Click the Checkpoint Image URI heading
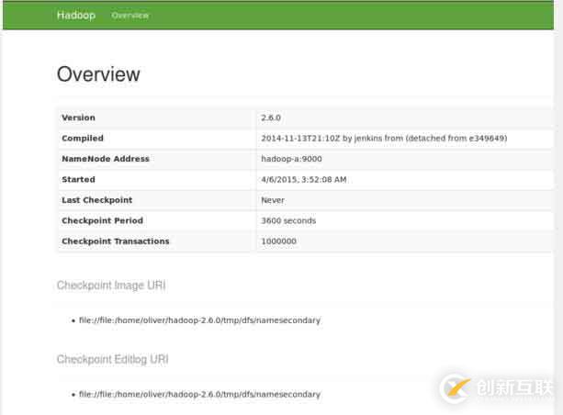 [x=111, y=286]
